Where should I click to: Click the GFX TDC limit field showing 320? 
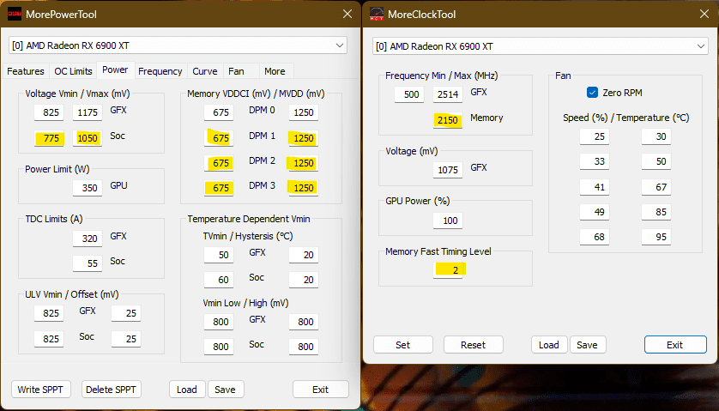(88, 238)
